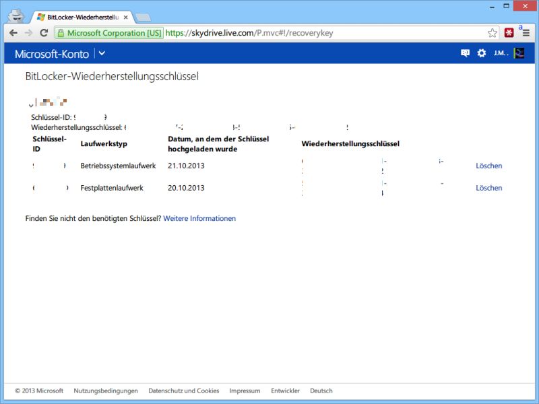Viewport: 539px width, 404px height.
Task: Click the Betriebssystemlaufwerk cell
Action: 119,166
